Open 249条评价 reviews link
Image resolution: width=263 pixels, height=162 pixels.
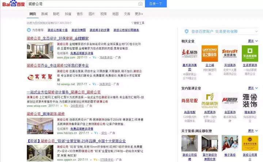77,106
